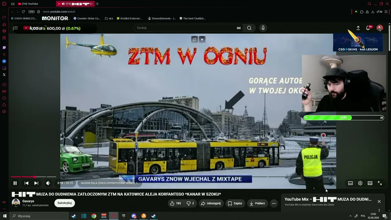
Task: Open the Opera main menu logo
Action: (x=4, y=4)
